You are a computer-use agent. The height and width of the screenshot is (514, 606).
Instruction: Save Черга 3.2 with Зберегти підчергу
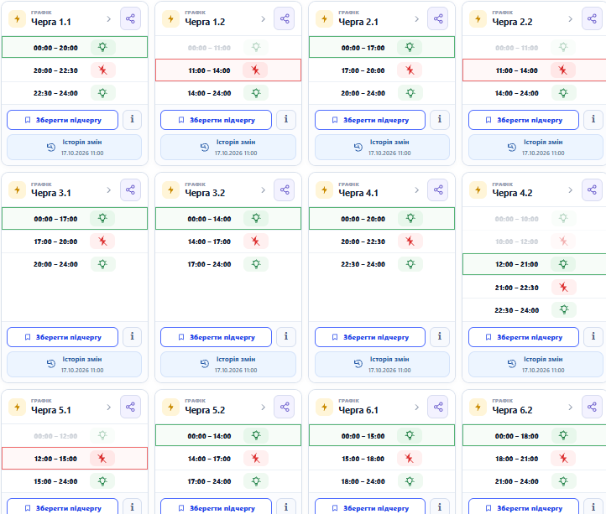216,337
